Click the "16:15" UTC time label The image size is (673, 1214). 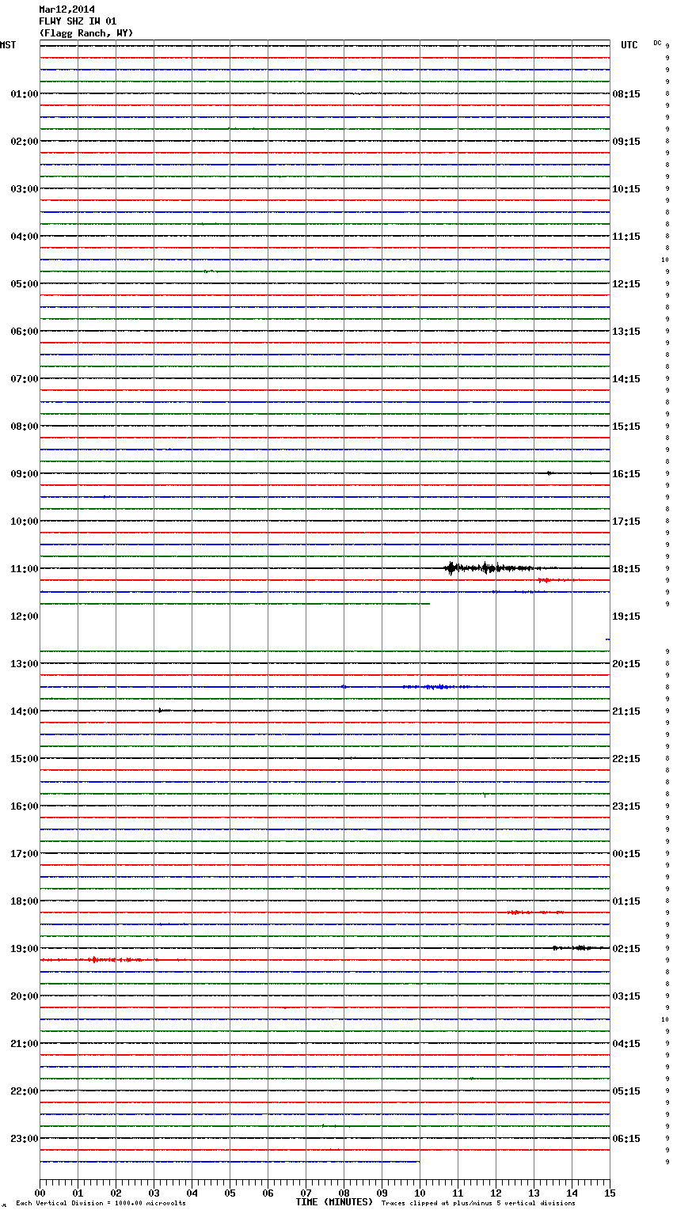tap(626, 474)
